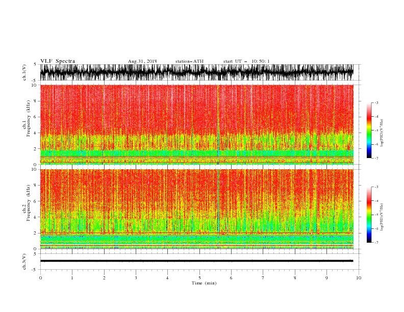The width and height of the screenshot is (404, 312).
Task: Click time axis tick label "7"
Action: [x=263, y=278]
